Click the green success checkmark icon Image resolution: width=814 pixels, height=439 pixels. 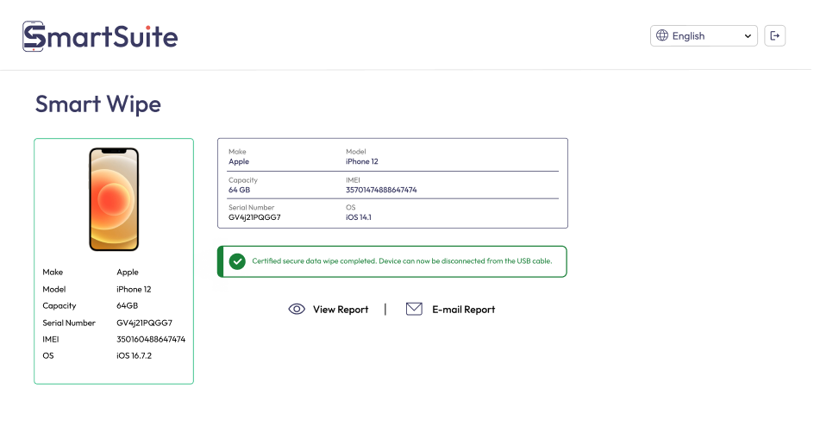coord(237,260)
